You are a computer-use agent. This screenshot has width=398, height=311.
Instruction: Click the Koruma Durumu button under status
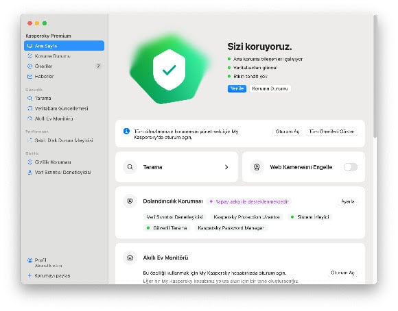tap(270, 88)
